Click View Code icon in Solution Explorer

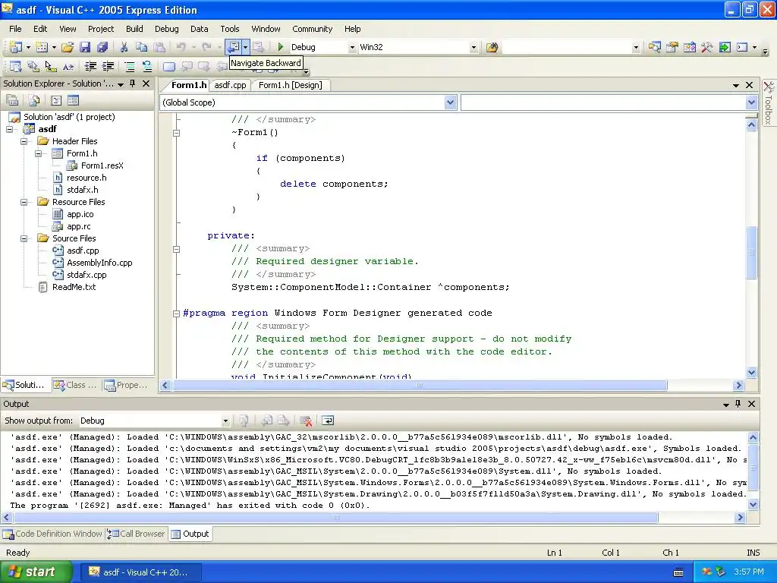[x=56, y=101]
